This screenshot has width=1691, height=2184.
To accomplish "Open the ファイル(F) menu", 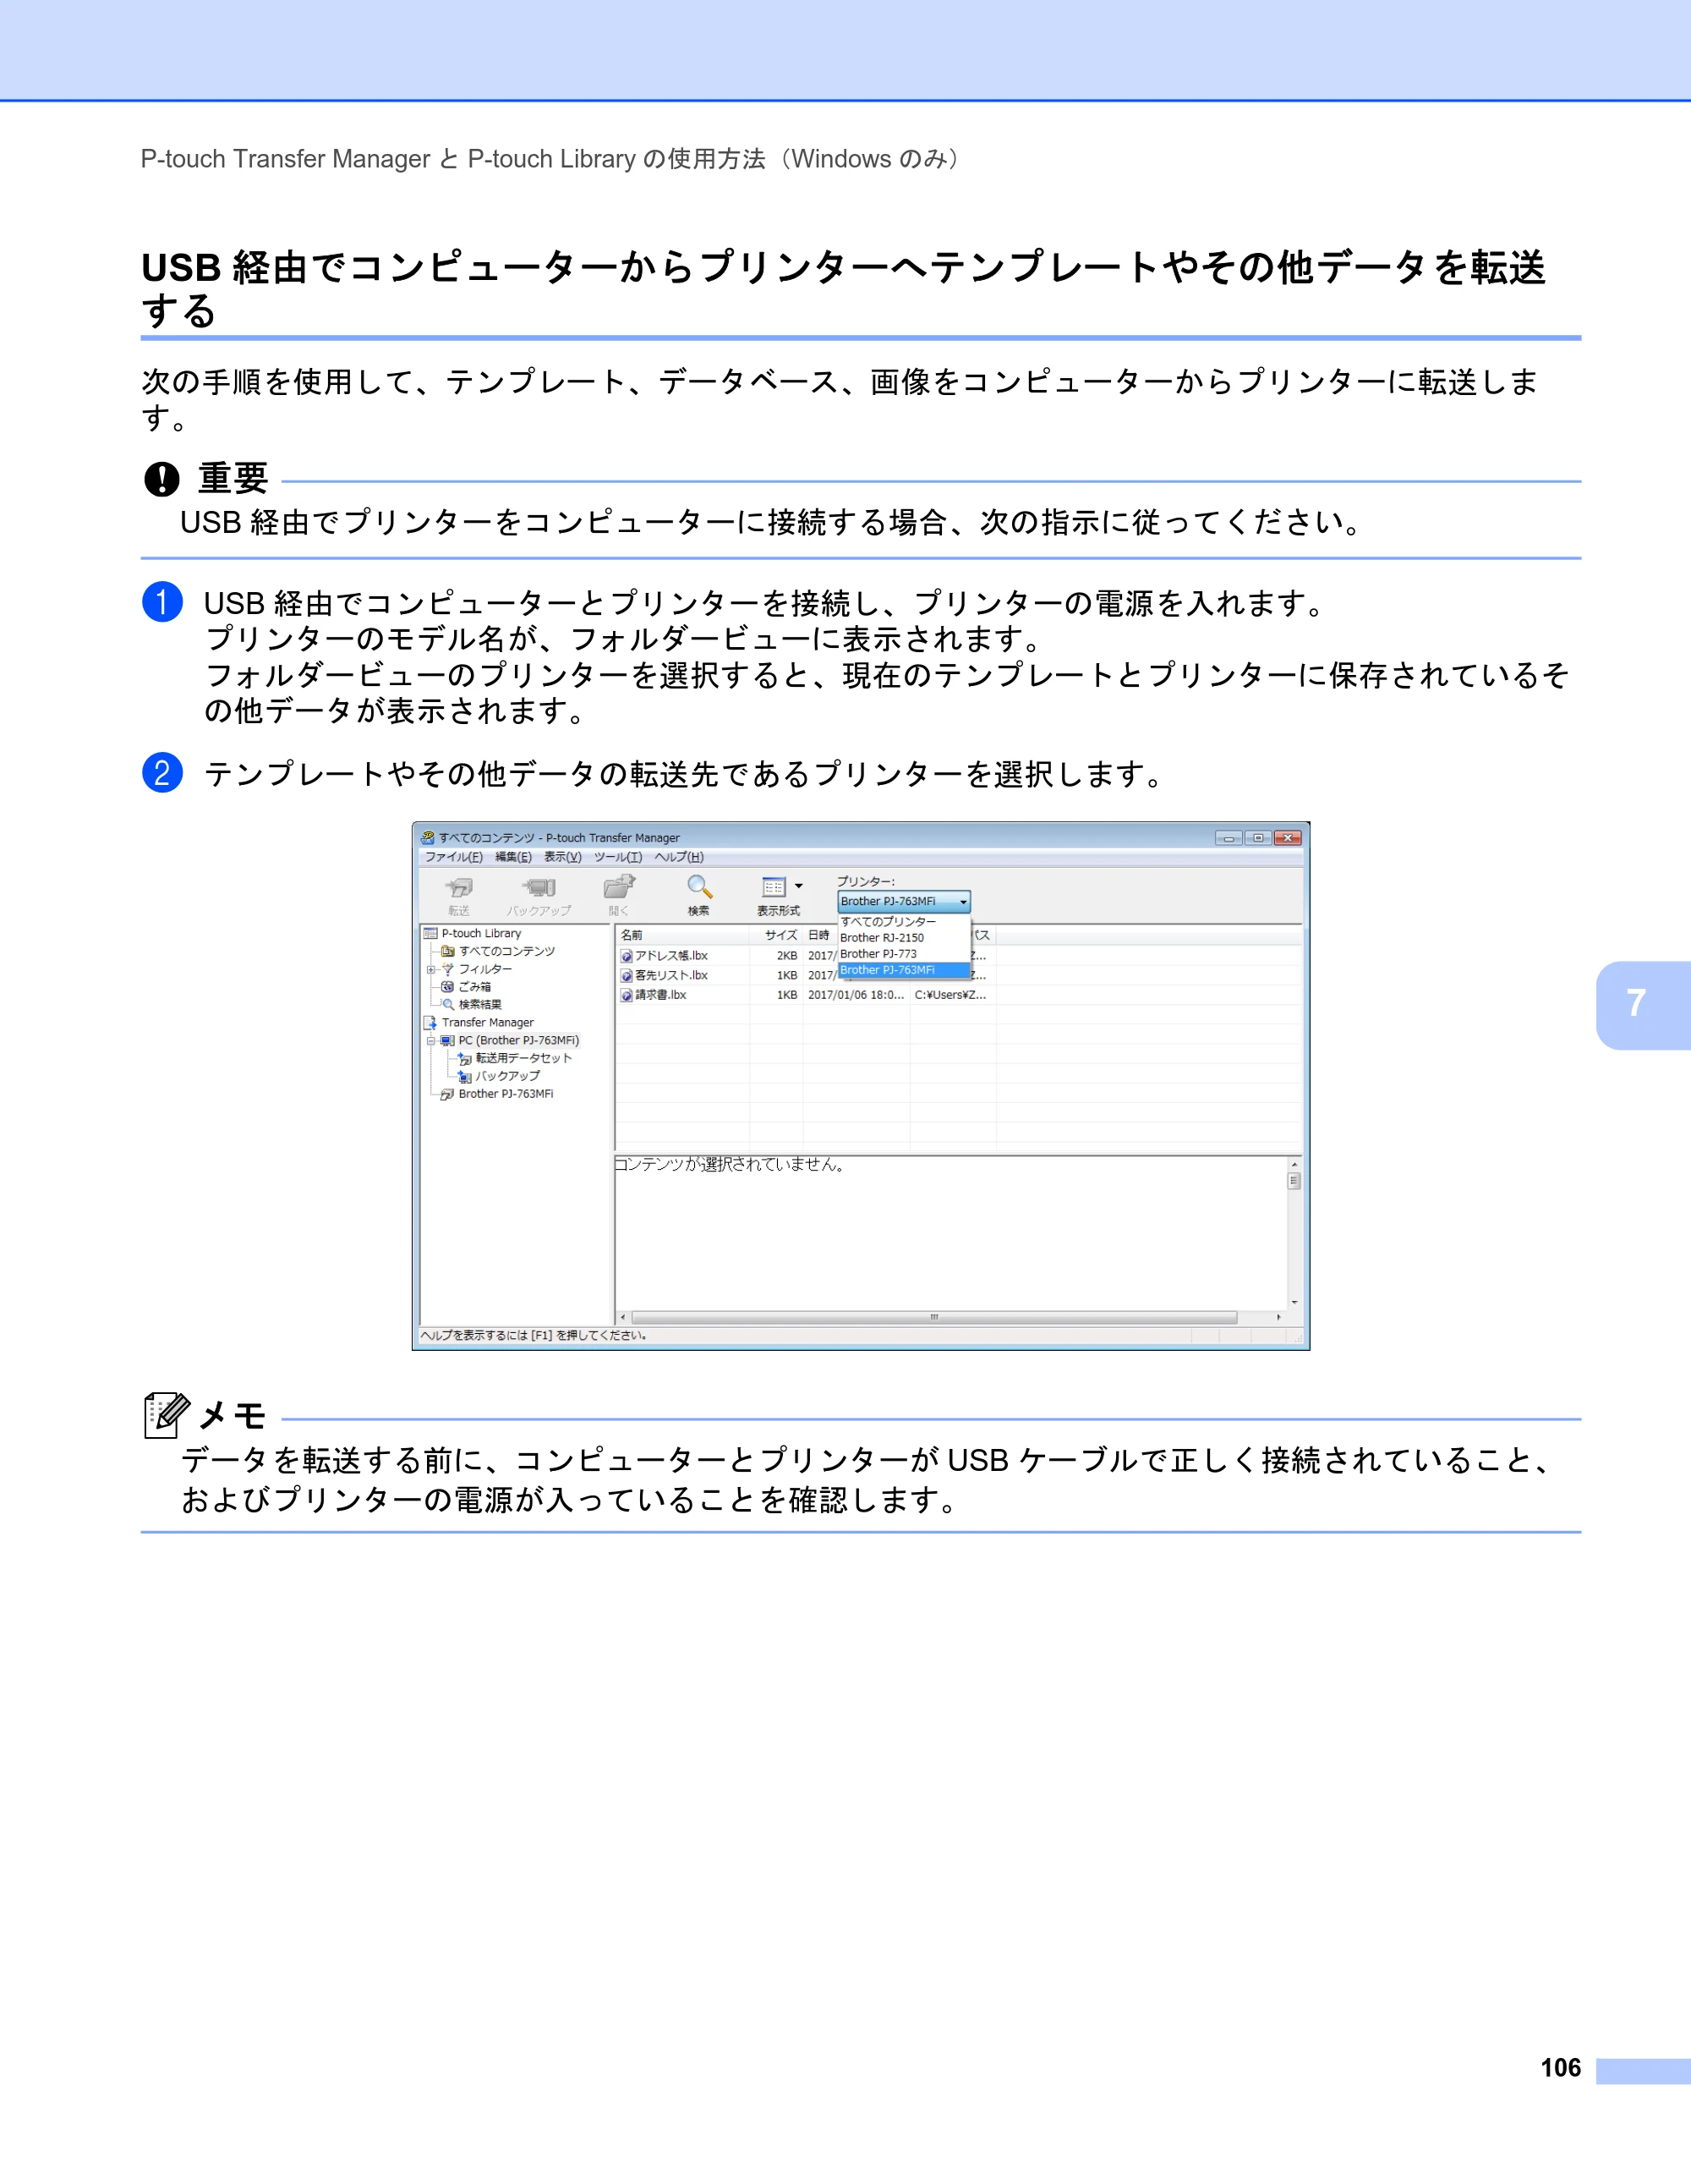I will click(454, 857).
